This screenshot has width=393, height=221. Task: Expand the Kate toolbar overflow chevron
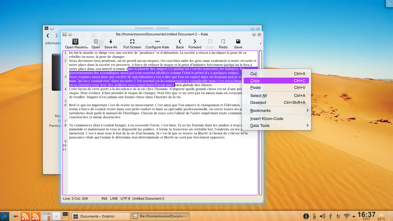(x=260, y=43)
